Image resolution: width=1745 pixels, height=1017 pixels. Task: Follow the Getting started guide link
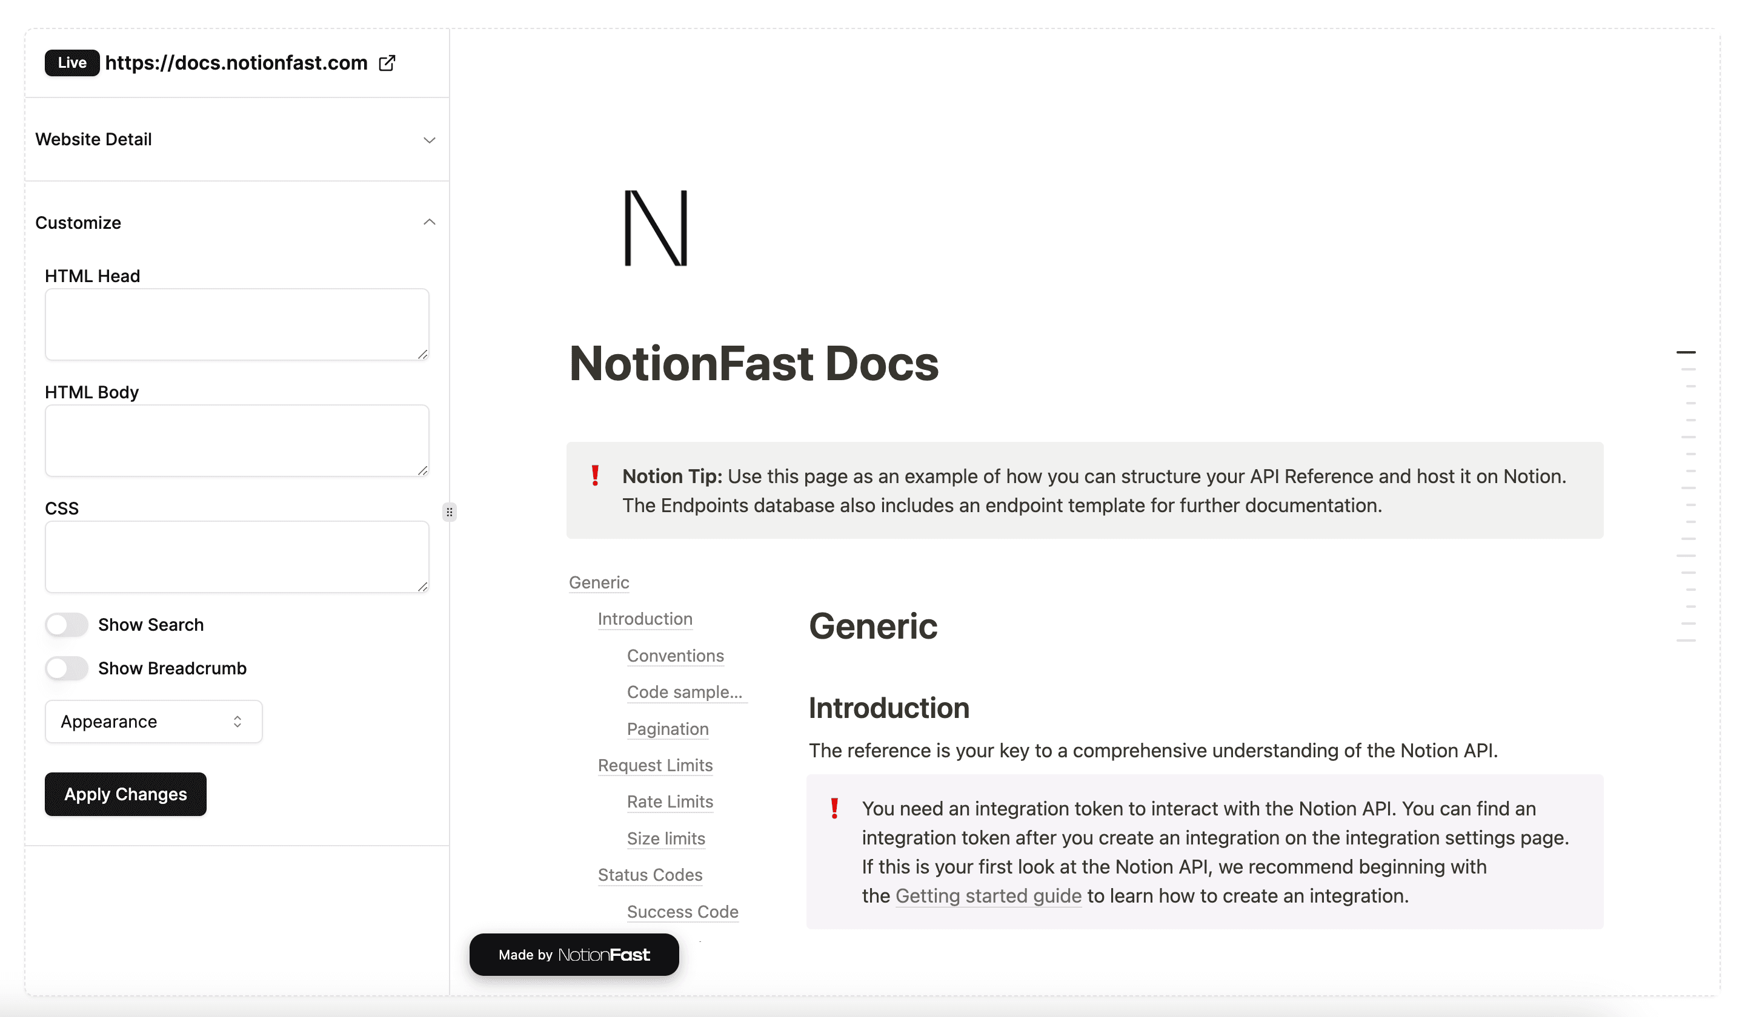pos(988,896)
